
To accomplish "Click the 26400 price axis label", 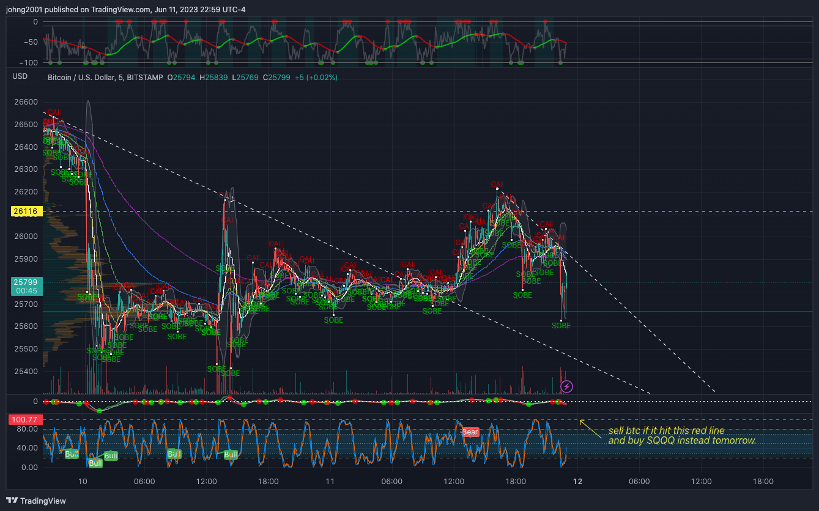I will click(x=26, y=147).
